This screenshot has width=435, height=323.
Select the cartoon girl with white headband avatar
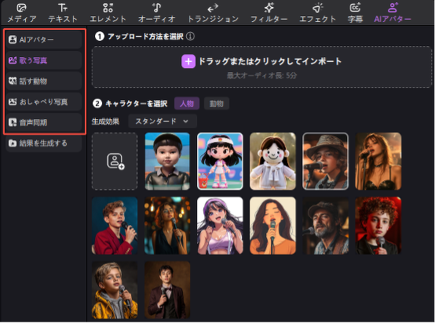pyautogui.click(x=220, y=161)
